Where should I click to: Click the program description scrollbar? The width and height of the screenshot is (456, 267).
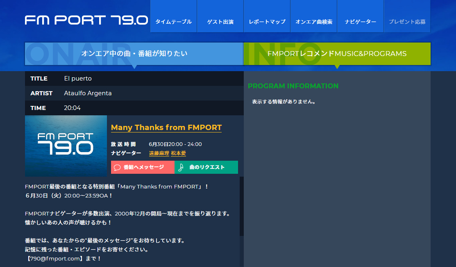coord(241,206)
